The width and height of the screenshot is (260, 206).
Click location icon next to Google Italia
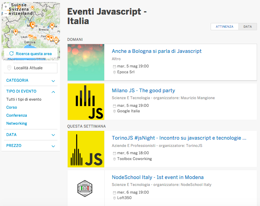114,111
